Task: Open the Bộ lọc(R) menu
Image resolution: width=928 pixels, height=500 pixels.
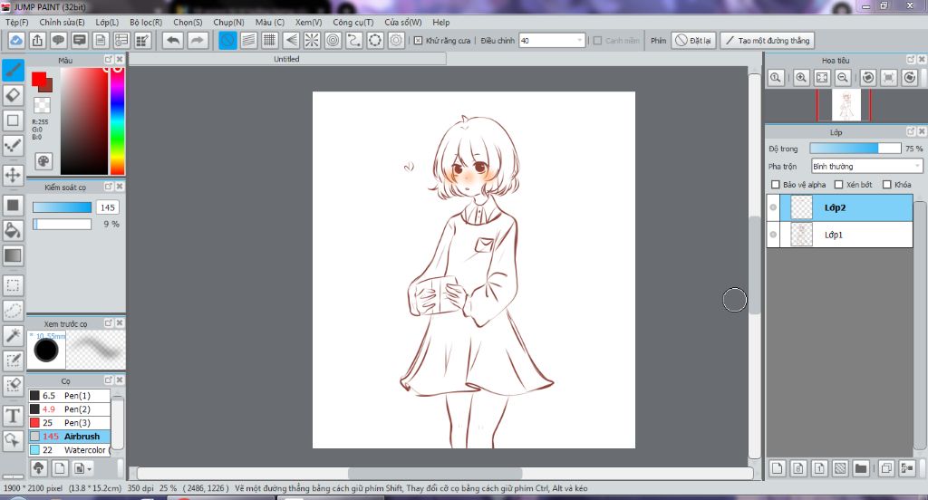Action: pyautogui.click(x=146, y=22)
